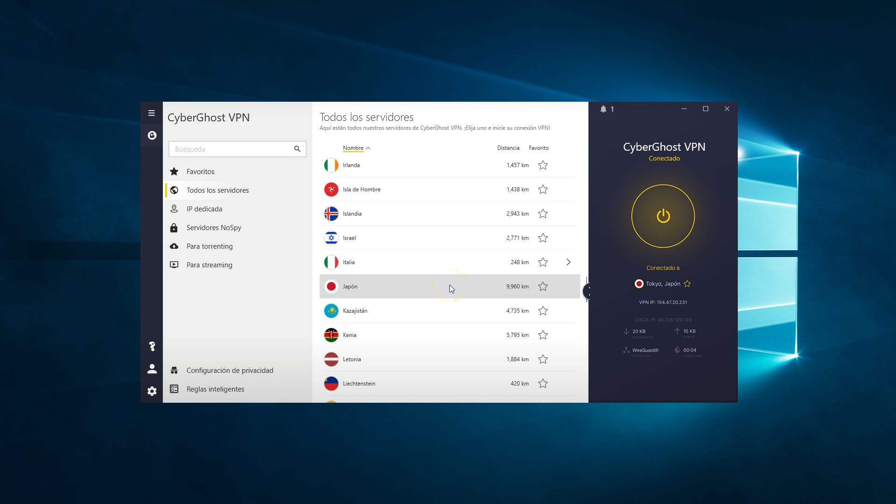Viewport: 896px width, 504px height.
Task: Click the Irlanda server name
Action: coord(351,165)
